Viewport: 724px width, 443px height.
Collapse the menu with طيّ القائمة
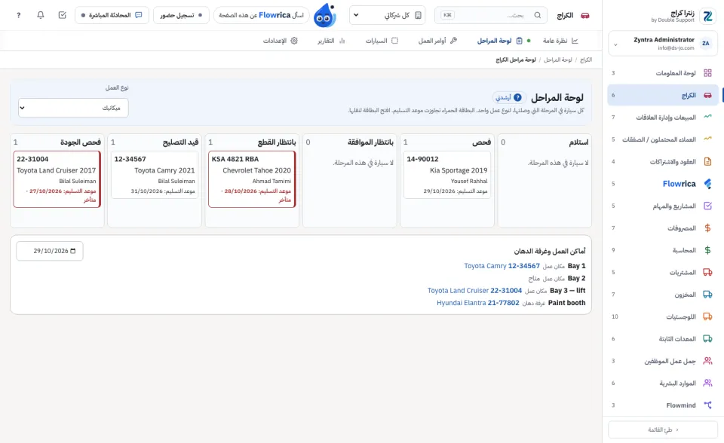click(x=663, y=429)
